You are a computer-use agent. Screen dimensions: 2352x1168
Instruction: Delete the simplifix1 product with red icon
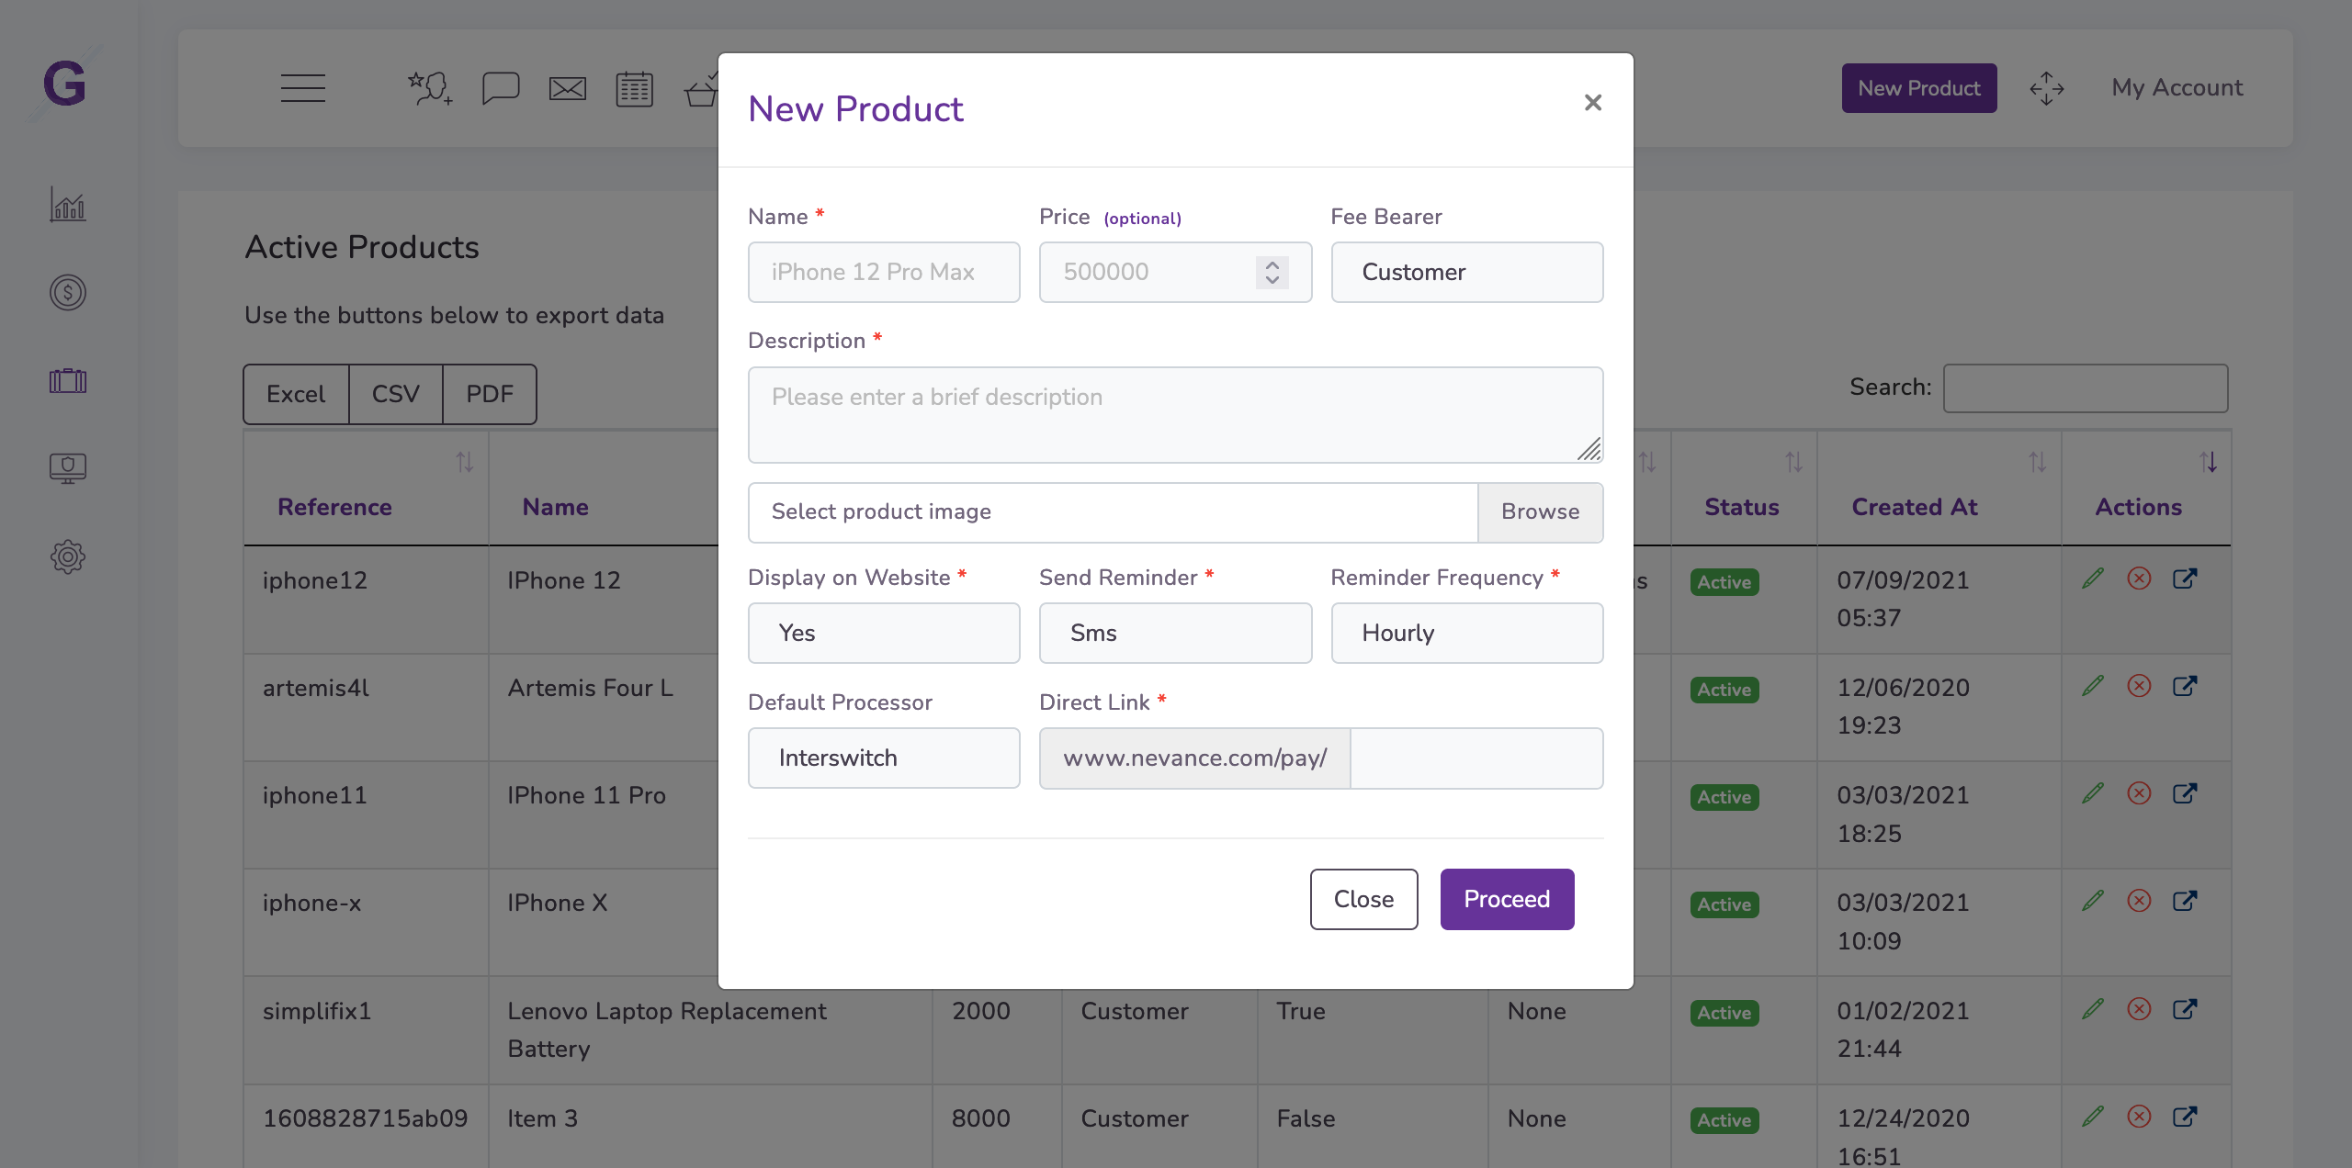(2140, 1008)
